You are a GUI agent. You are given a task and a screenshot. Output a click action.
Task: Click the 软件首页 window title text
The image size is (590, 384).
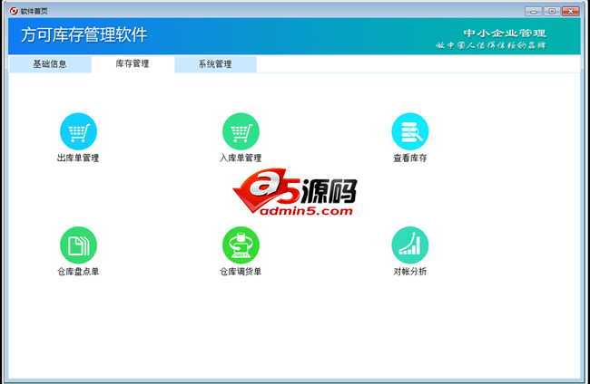pyautogui.click(x=34, y=11)
